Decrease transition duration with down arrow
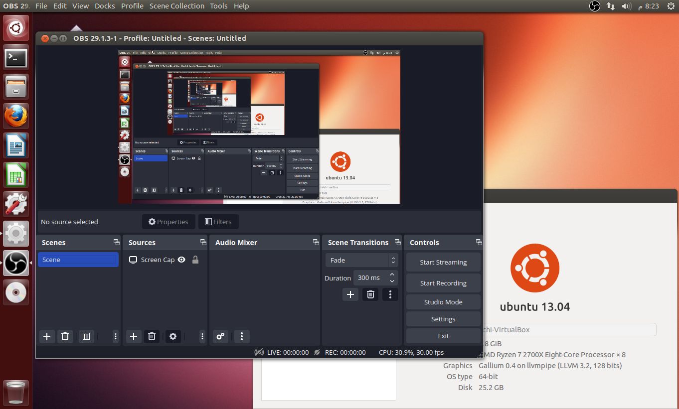The width and height of the screenshot is (679, 409). click(x=392, y=281)
